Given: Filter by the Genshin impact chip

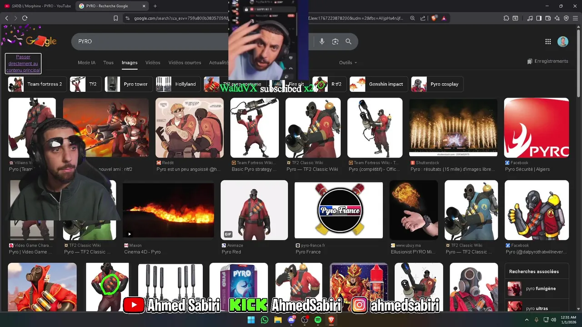Looking at the screenshot, I should (379, 84).
